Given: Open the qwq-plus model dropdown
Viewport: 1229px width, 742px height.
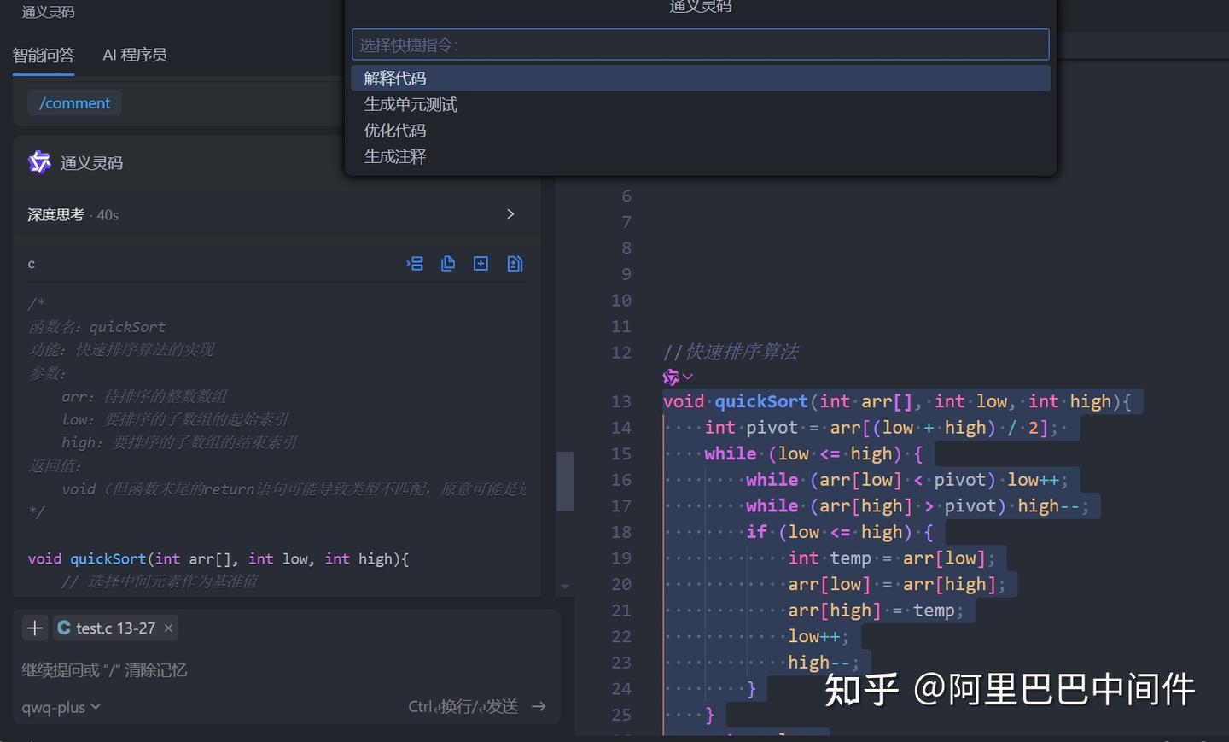Looking at the screenshot, I should point(61,707).
